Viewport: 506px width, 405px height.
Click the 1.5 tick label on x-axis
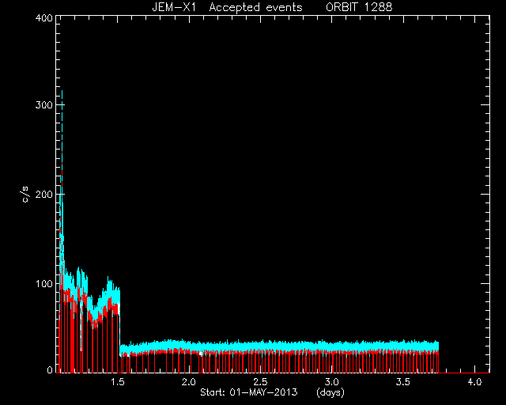click(x=118, y=382)
